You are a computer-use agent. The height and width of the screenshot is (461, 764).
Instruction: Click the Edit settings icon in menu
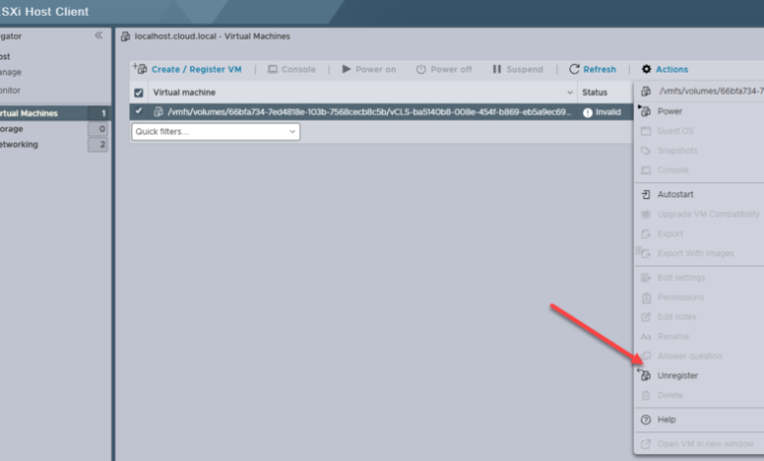click(x=646, y=278)
